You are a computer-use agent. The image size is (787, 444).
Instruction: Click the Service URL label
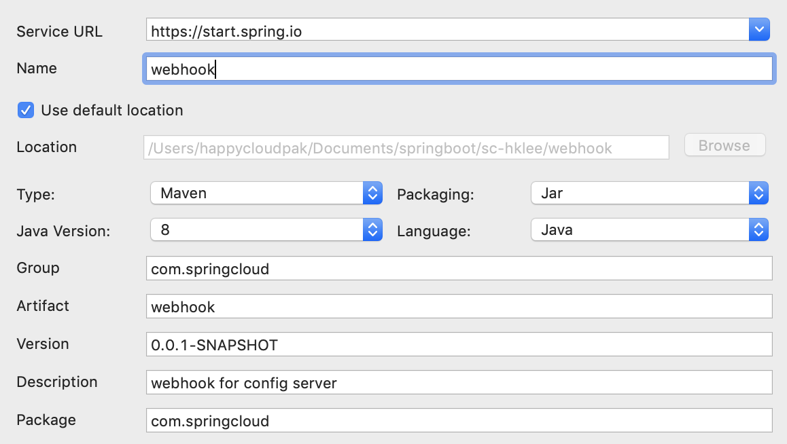pyautogui.click(x=59, y=32)
